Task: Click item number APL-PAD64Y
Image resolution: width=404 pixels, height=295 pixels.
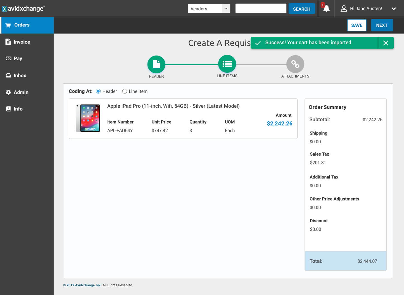Action: 120,130
